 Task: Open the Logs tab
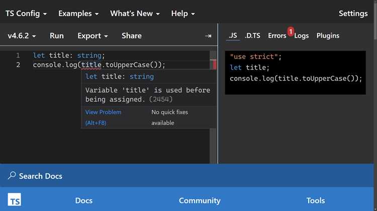(302, 36)
